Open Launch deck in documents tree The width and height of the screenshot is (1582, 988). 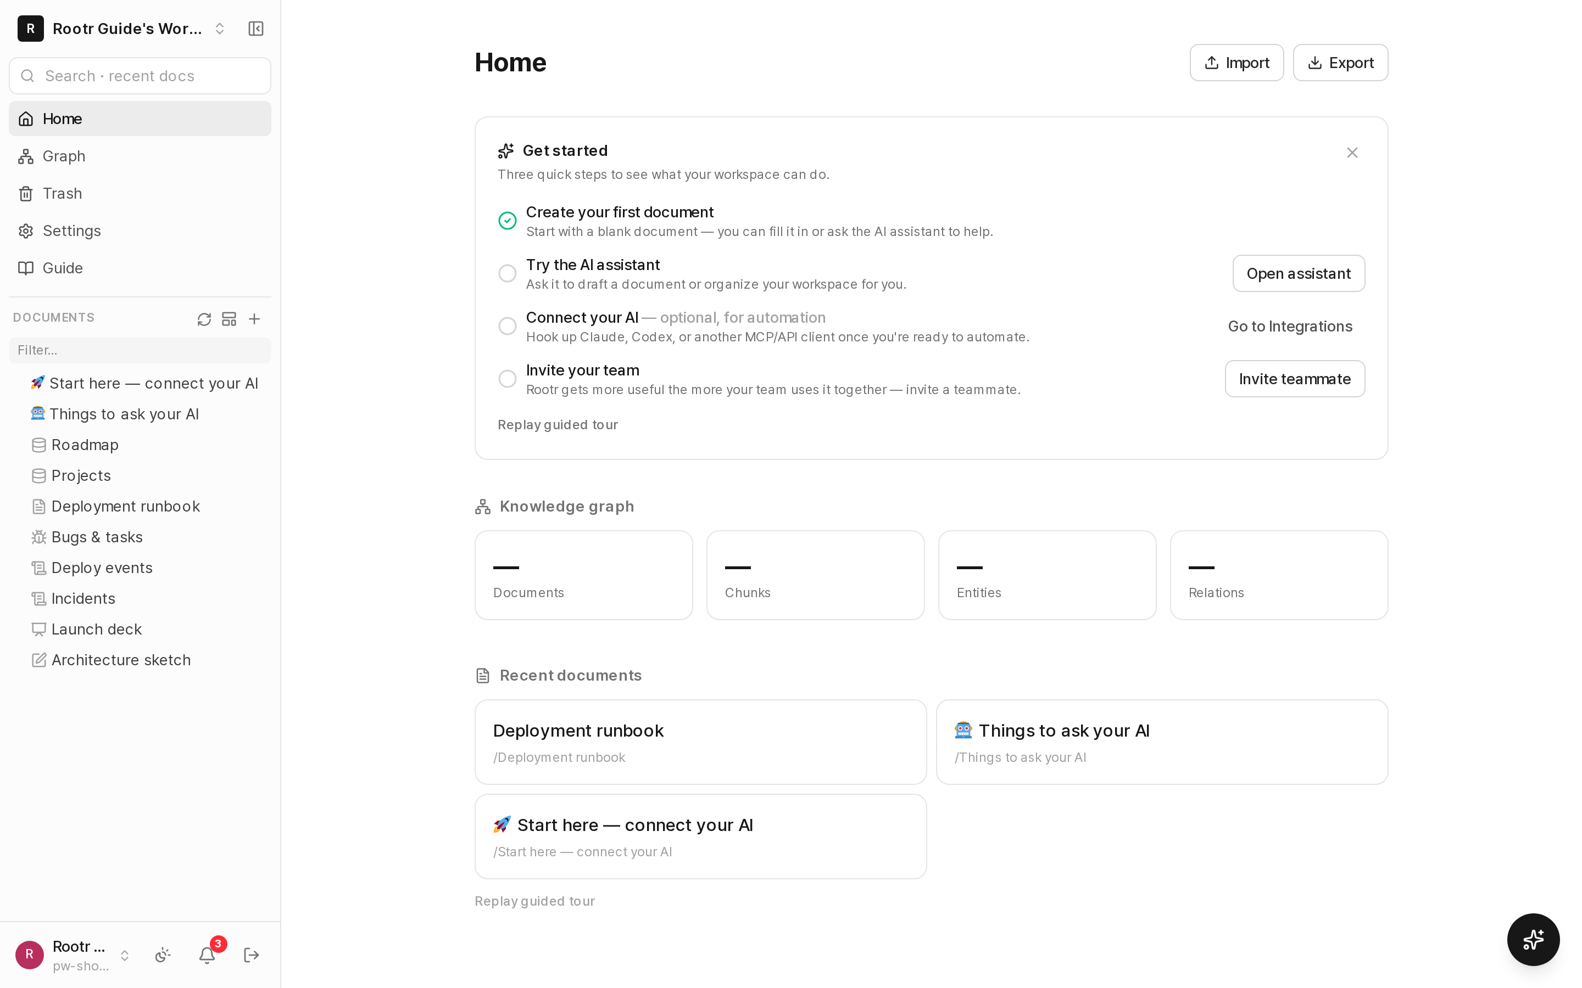(140, 629)
